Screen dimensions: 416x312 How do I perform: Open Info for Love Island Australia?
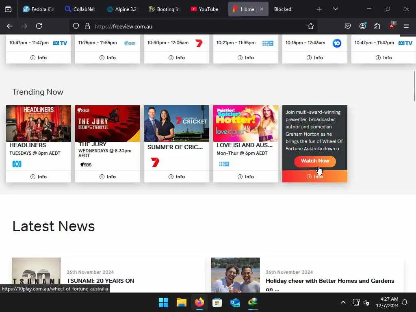coord(246,177)
